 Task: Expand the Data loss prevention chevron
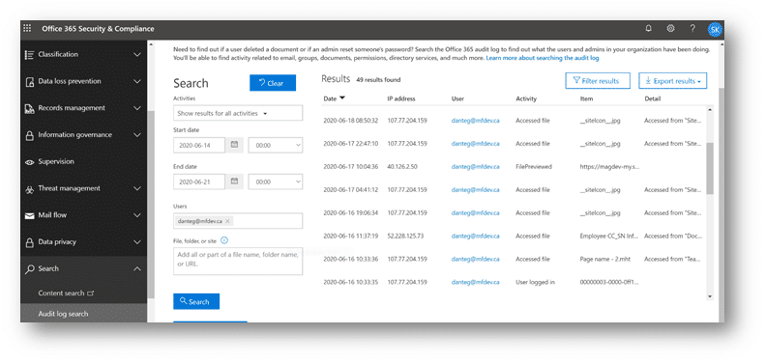pos(137,81)
